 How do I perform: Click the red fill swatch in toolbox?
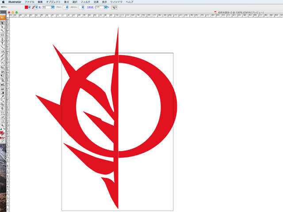(1, 132)
